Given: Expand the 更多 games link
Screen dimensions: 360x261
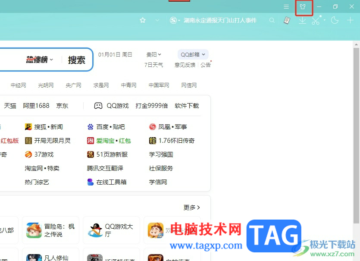Looking at the screenshot, I should (x=192, y=208).
